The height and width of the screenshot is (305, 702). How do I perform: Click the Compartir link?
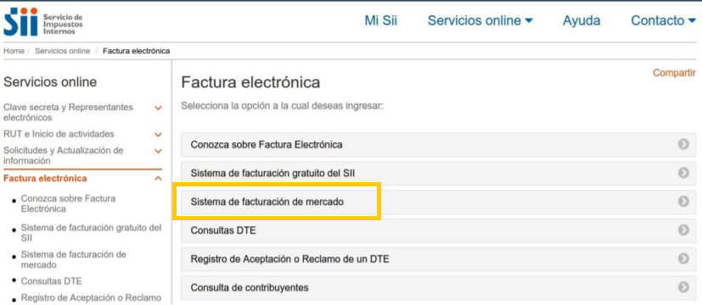click(674, 73)
